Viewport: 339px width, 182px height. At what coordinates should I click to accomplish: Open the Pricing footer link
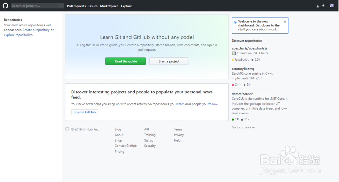(119, 151)
